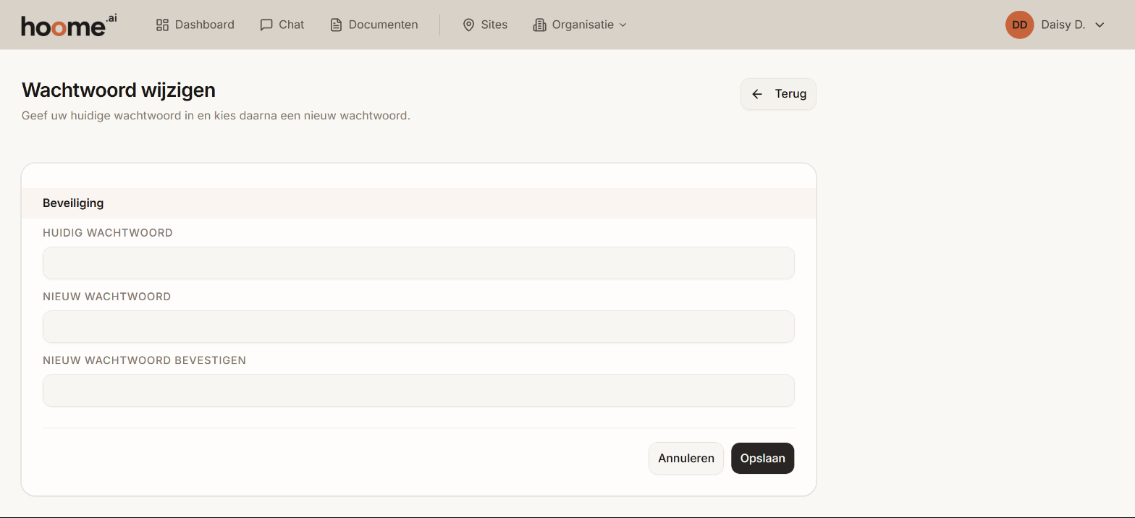
Task: Click the Wachtwoord wijzigen page heading
Action: point(119,90)
